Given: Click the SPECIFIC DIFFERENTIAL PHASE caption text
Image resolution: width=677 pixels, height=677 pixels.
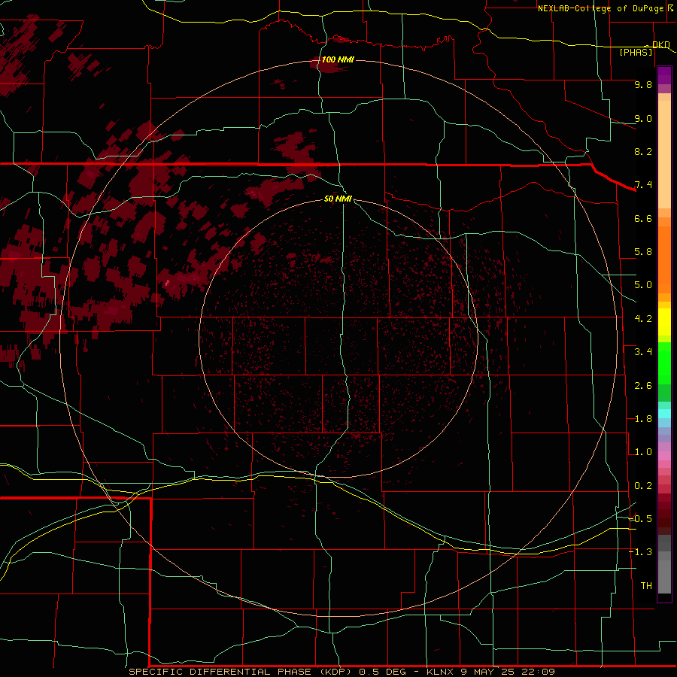Looking at the screenshot, I should tap(220, 672).
